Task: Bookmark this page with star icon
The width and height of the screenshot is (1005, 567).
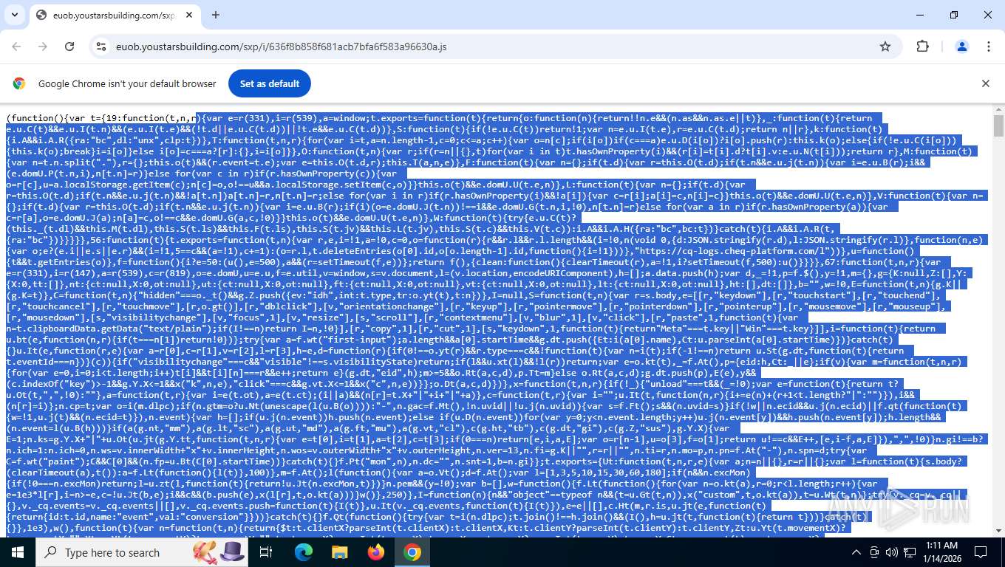Action: [885, 47]
